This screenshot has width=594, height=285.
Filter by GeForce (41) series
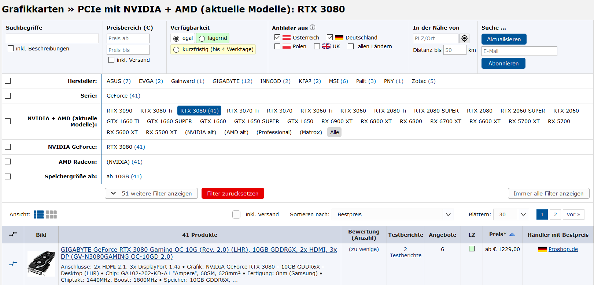pyautogui.click(x=123, y=96)
